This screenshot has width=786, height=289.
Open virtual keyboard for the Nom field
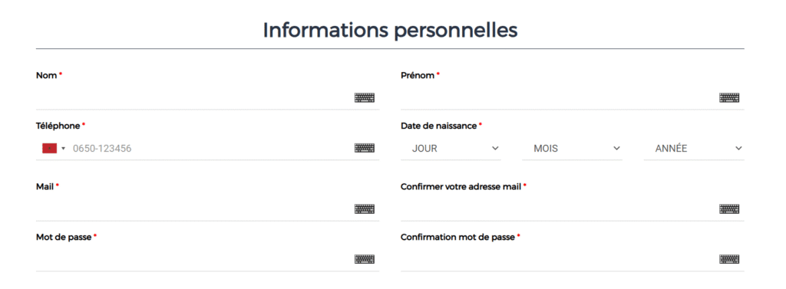pos(365,97)
